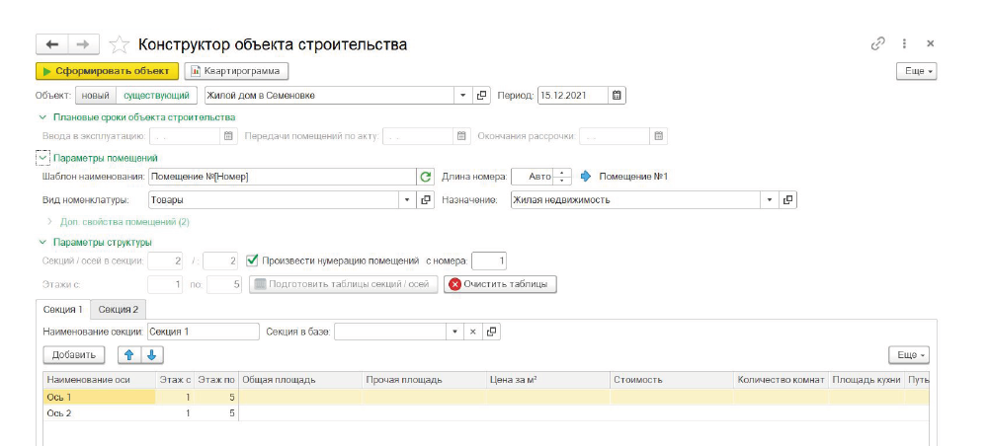The height and width of the screenshot is (446, 988).
Task: Expand the Назначение dropdown
Action: 770,199
